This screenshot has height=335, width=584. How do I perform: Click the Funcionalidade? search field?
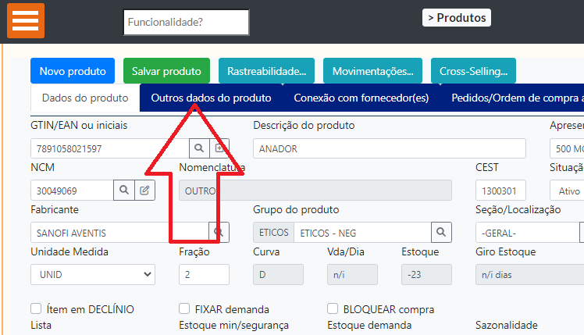[186, 23]
